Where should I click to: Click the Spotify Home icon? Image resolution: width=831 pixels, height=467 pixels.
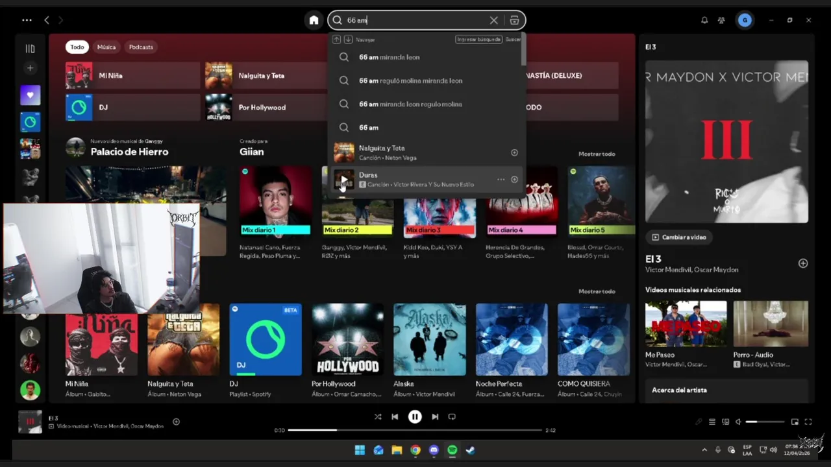(314, 20)
